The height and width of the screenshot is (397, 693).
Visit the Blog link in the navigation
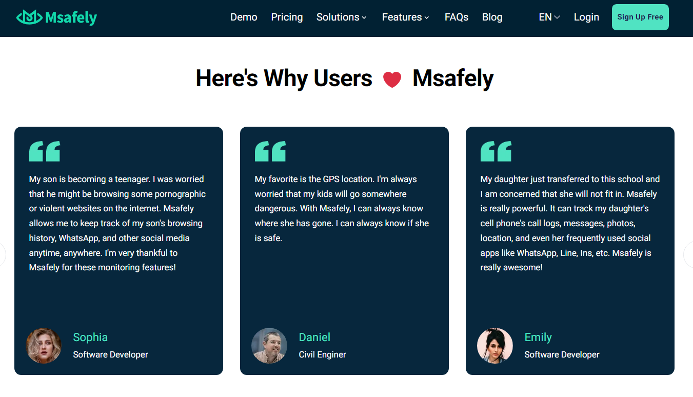click(492, 17)
